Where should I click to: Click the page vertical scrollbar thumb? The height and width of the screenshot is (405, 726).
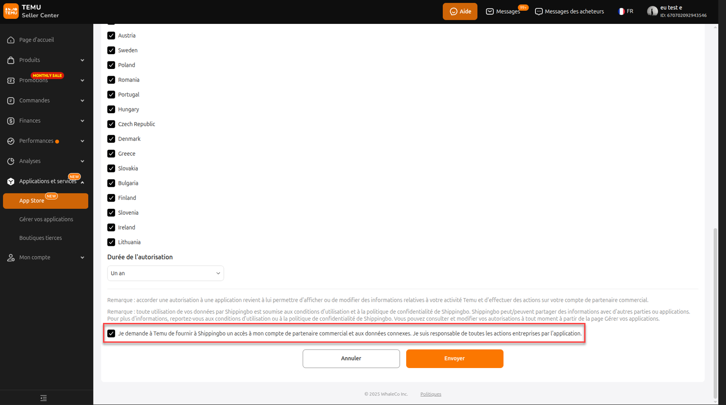[x=715, y=313]
